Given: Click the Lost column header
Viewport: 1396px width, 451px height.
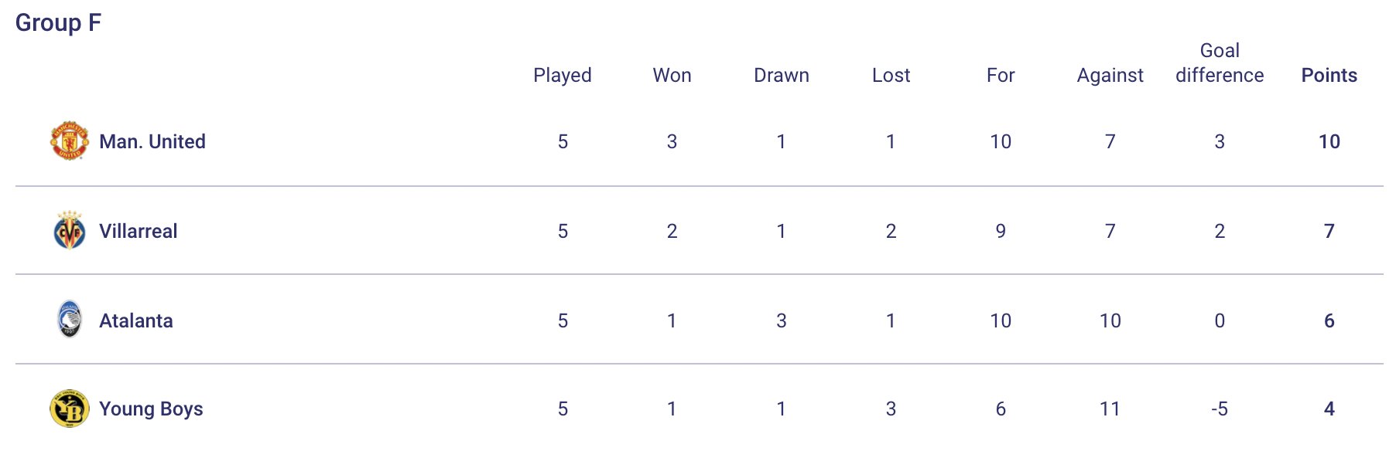Looking at the screenshot, I should 891,75.
